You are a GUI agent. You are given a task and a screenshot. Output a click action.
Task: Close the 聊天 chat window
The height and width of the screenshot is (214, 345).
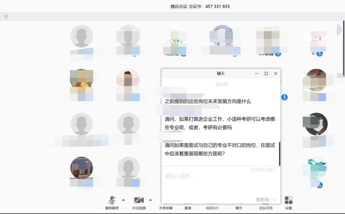click(x=276, y=73)
